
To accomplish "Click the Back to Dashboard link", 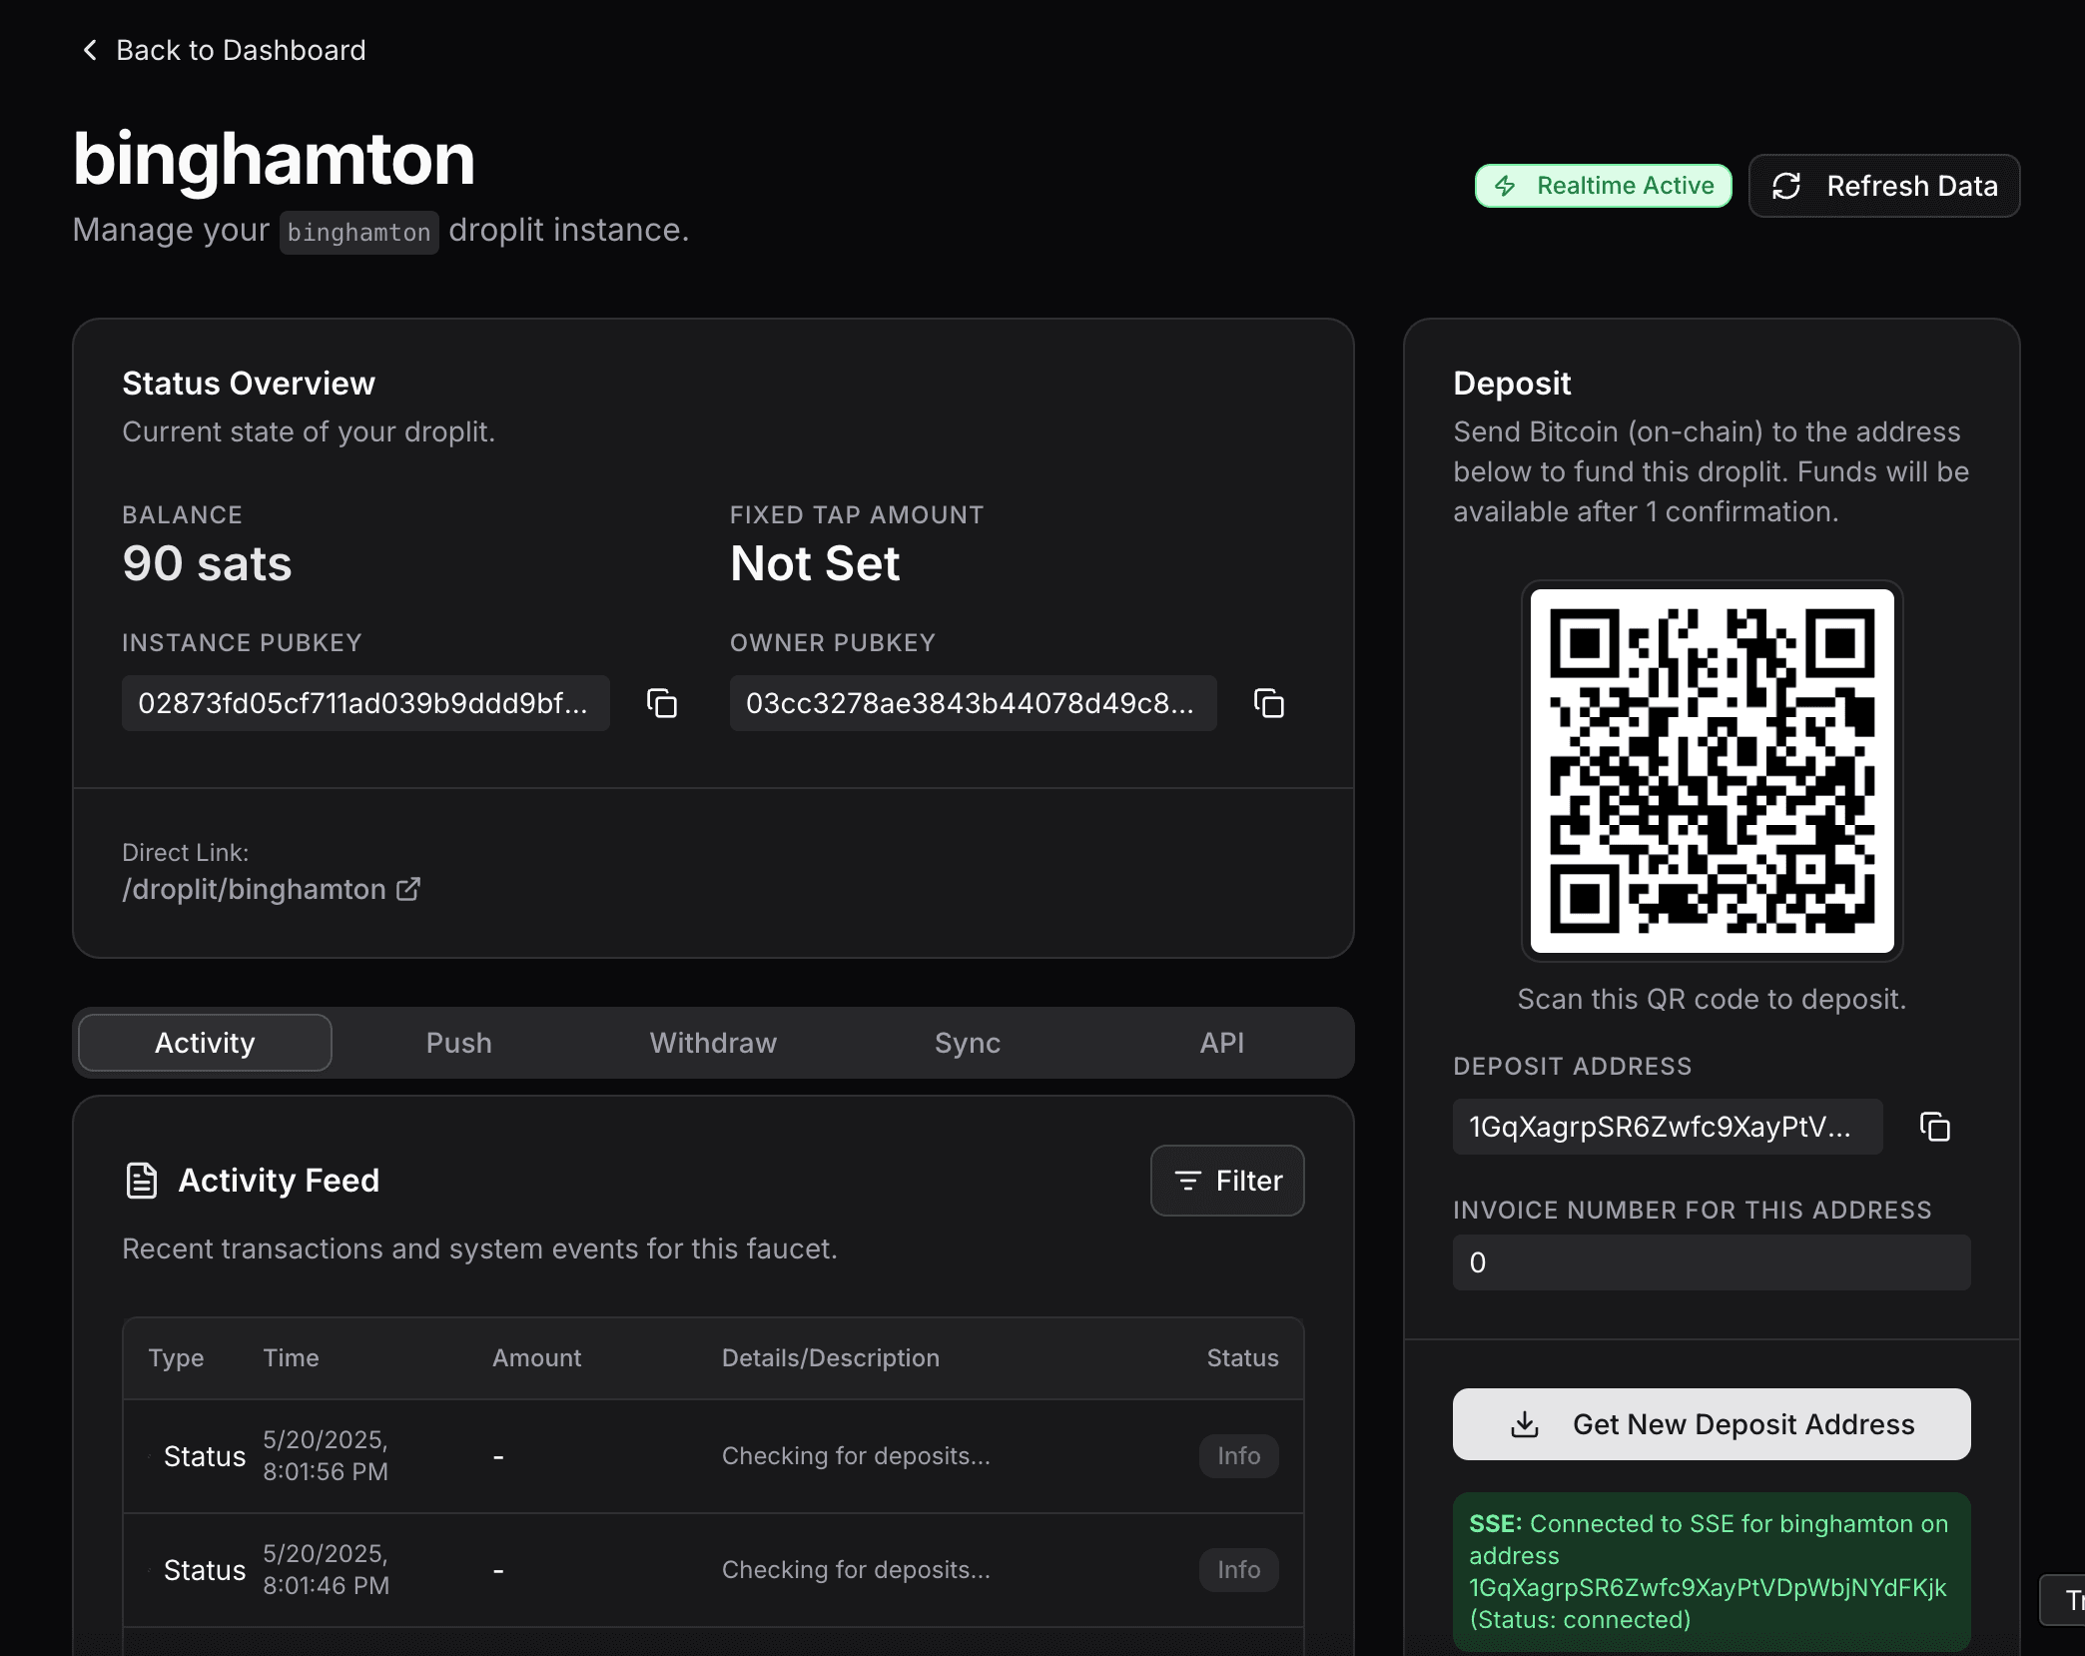I will pyautogui.click(x=241, y=49).
